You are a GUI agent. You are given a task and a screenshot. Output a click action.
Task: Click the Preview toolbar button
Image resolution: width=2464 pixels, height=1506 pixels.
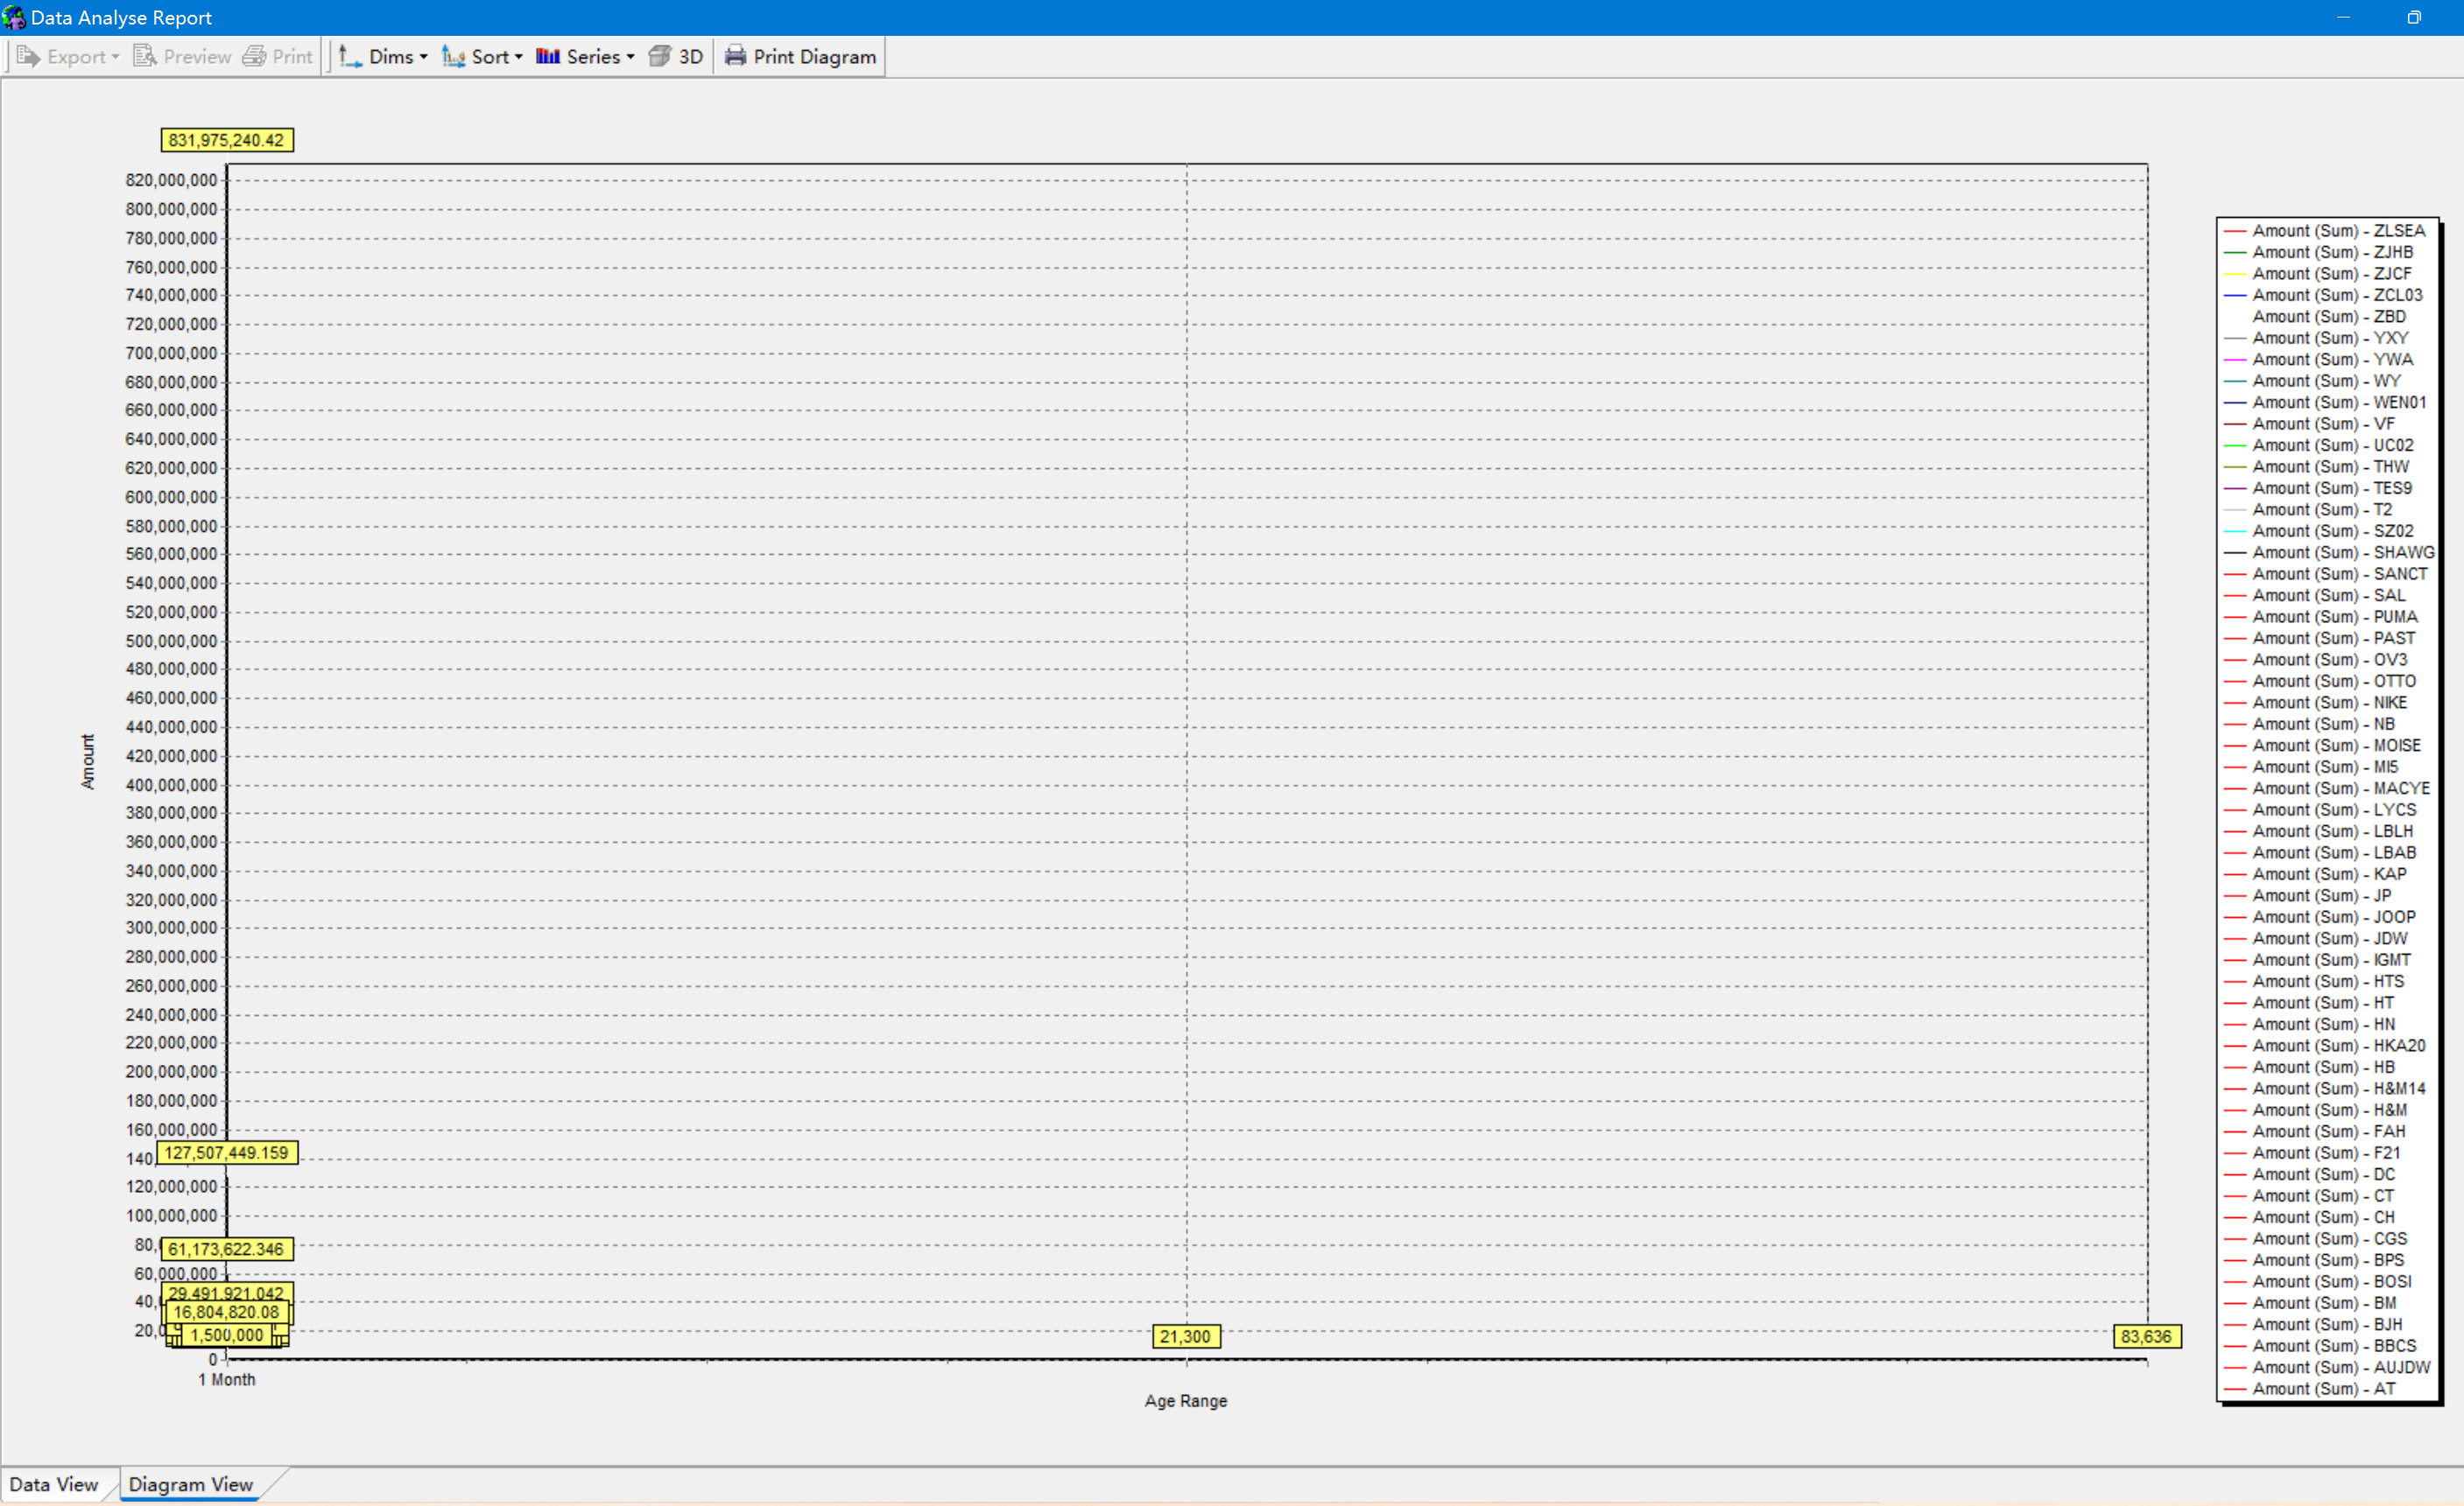pos(182,57)
